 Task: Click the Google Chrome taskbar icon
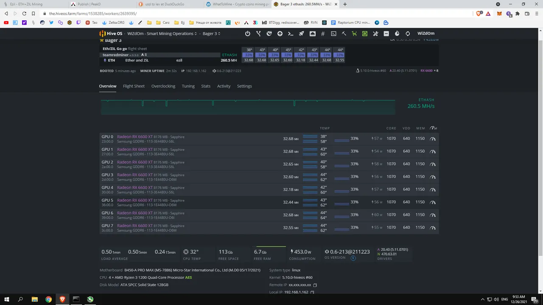point(48,299)
